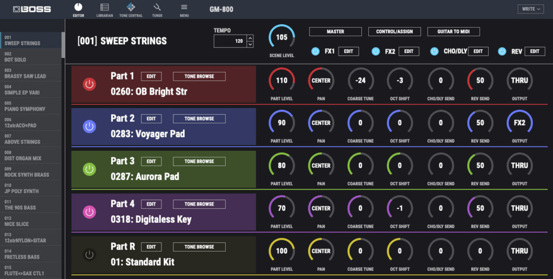Open the WRITE dropdown
Image resolution: width=553 pixels, height=279 pixels.
tap(531, 9)
